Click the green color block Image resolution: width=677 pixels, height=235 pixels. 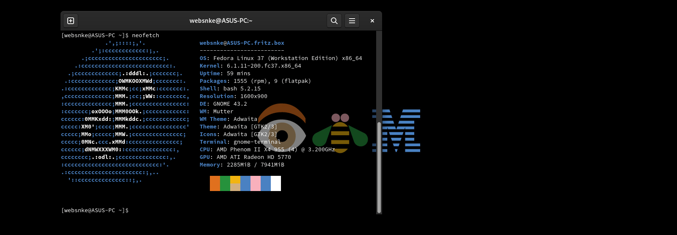point(225,183)
